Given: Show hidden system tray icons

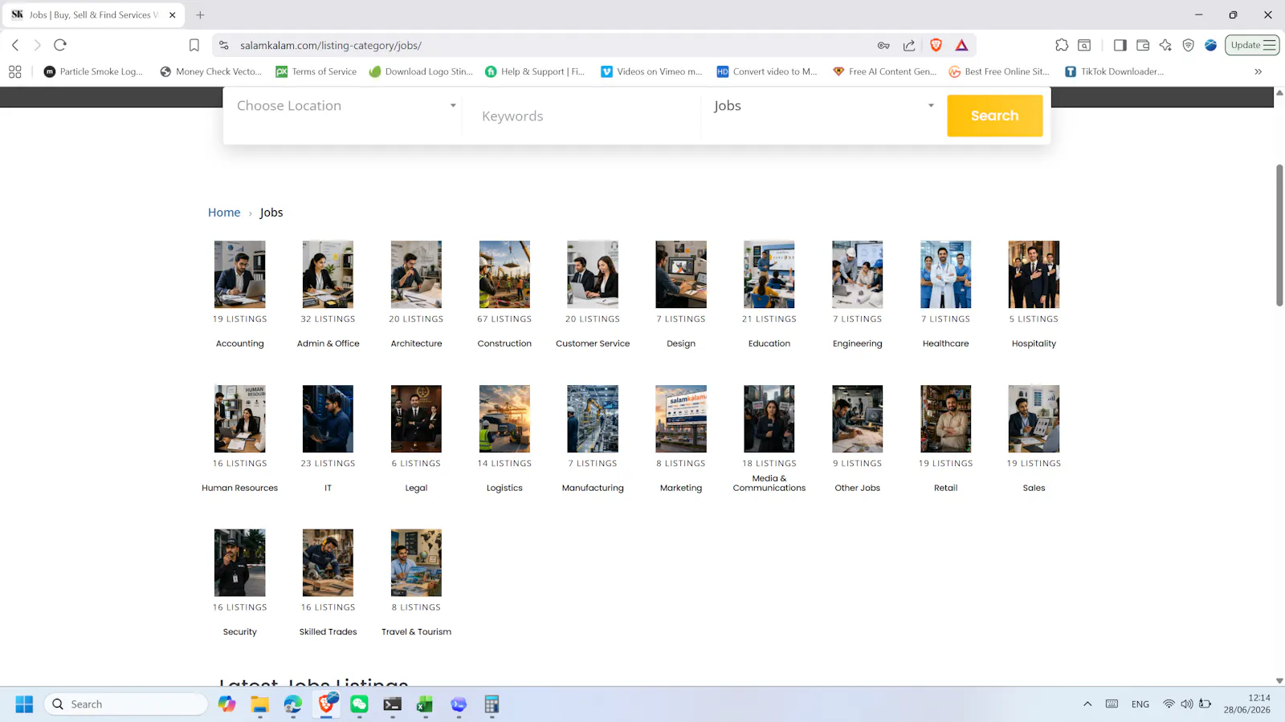Looking at the screenshot, I should 1087,704.
